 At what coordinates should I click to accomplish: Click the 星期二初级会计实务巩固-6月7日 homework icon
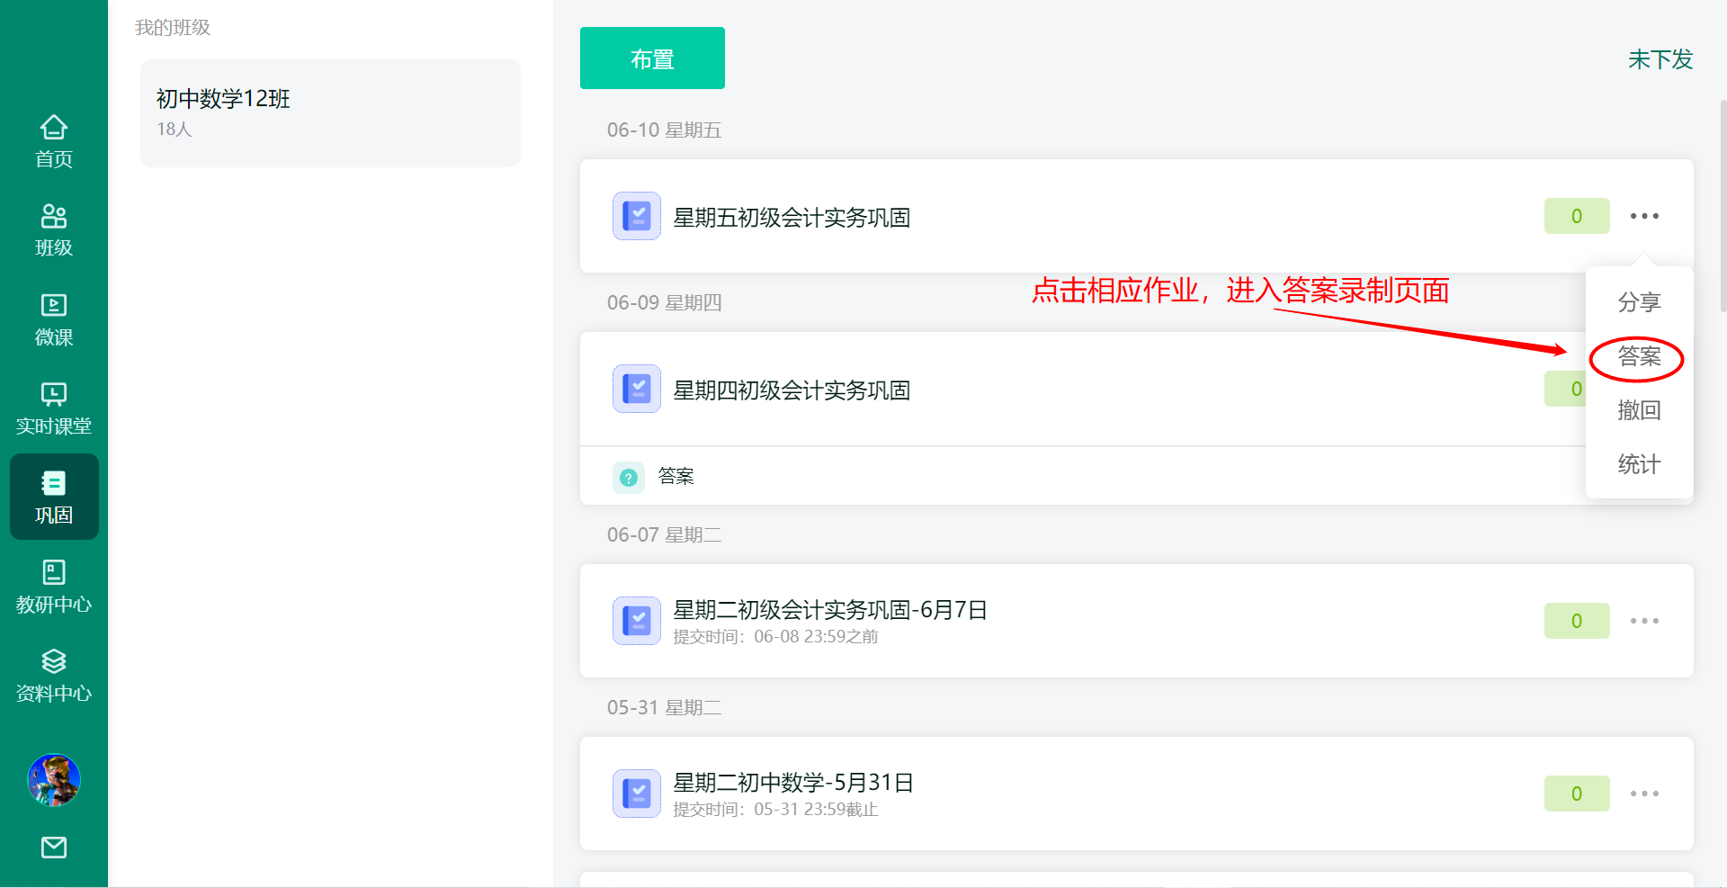point(637,621)
